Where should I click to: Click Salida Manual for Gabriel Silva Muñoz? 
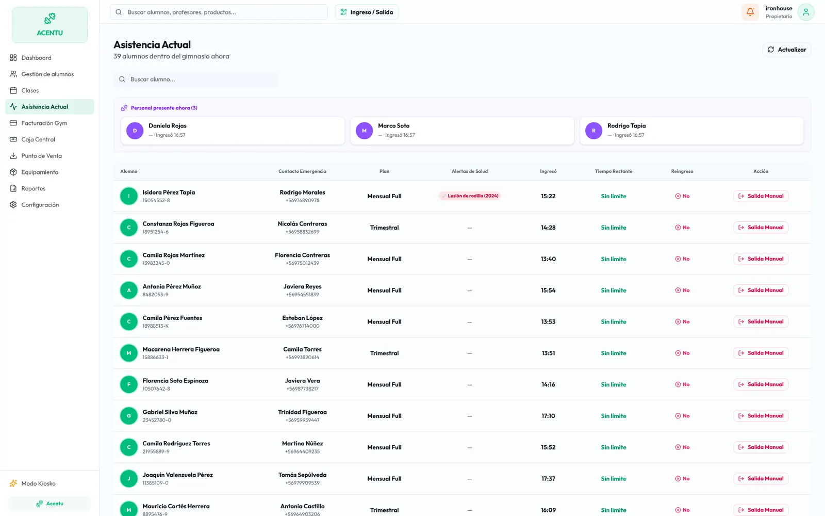tap(761, 416)
